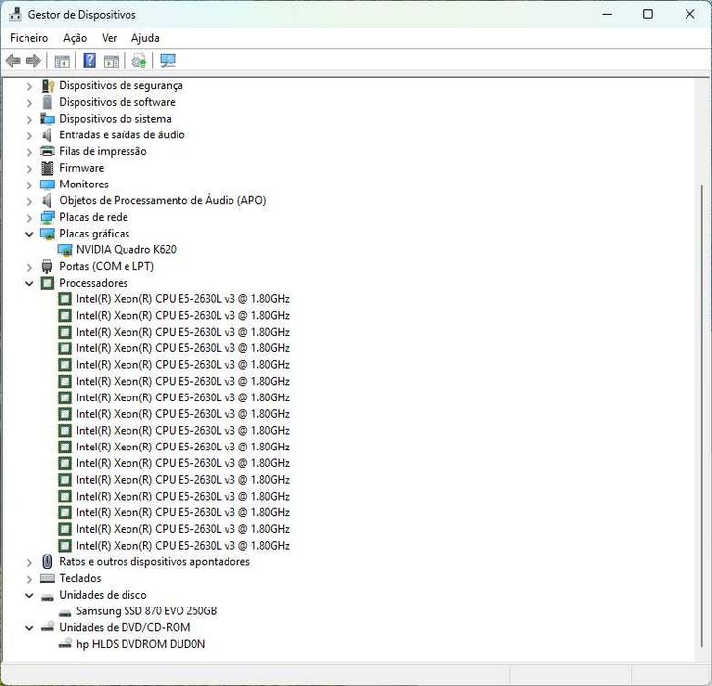The width and height of the screenshot is (712, 686).
Task: Click the NVIDIA Quadro K620 device icon
Action: point(65,250)
